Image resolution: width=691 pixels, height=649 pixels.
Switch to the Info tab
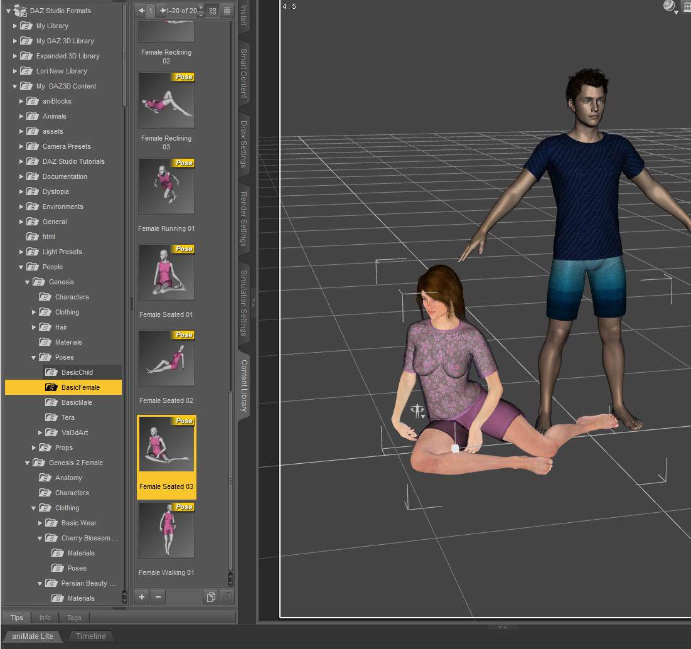[x=45, y=618]
